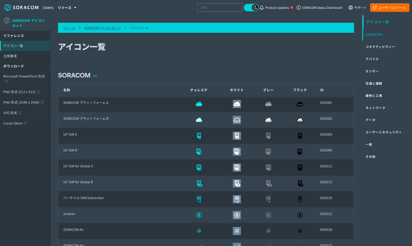The height and width of the screenshot is (246, 412).
Task: Click SORACOM プラットフォーム A white icon
Action: coord(237,104)
